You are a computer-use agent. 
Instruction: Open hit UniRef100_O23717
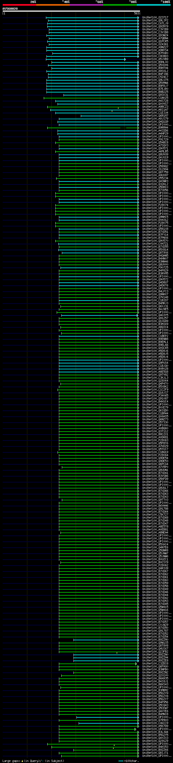click(155, 18)
